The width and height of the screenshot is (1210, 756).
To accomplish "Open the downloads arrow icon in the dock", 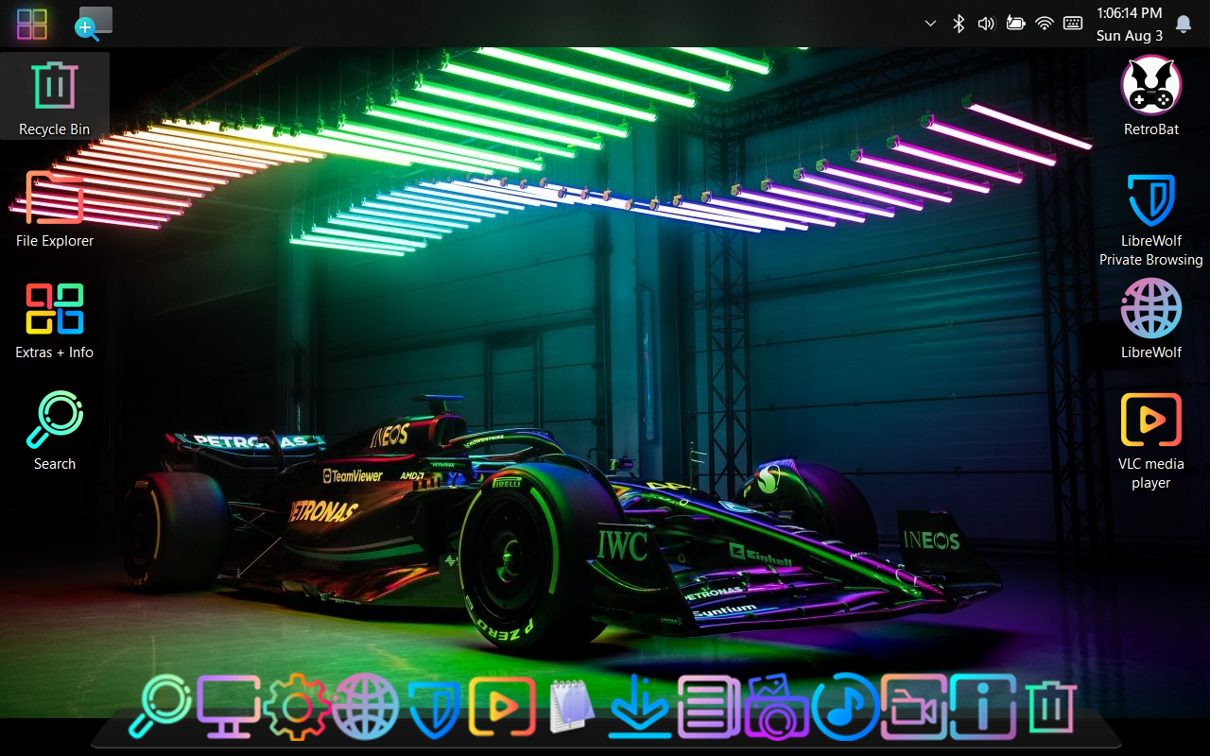I will tap(639, 706).
